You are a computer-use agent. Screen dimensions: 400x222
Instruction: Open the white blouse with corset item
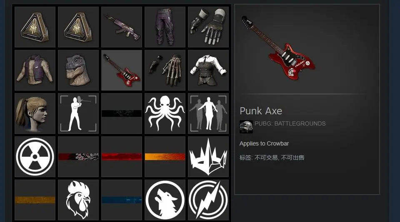208,70
